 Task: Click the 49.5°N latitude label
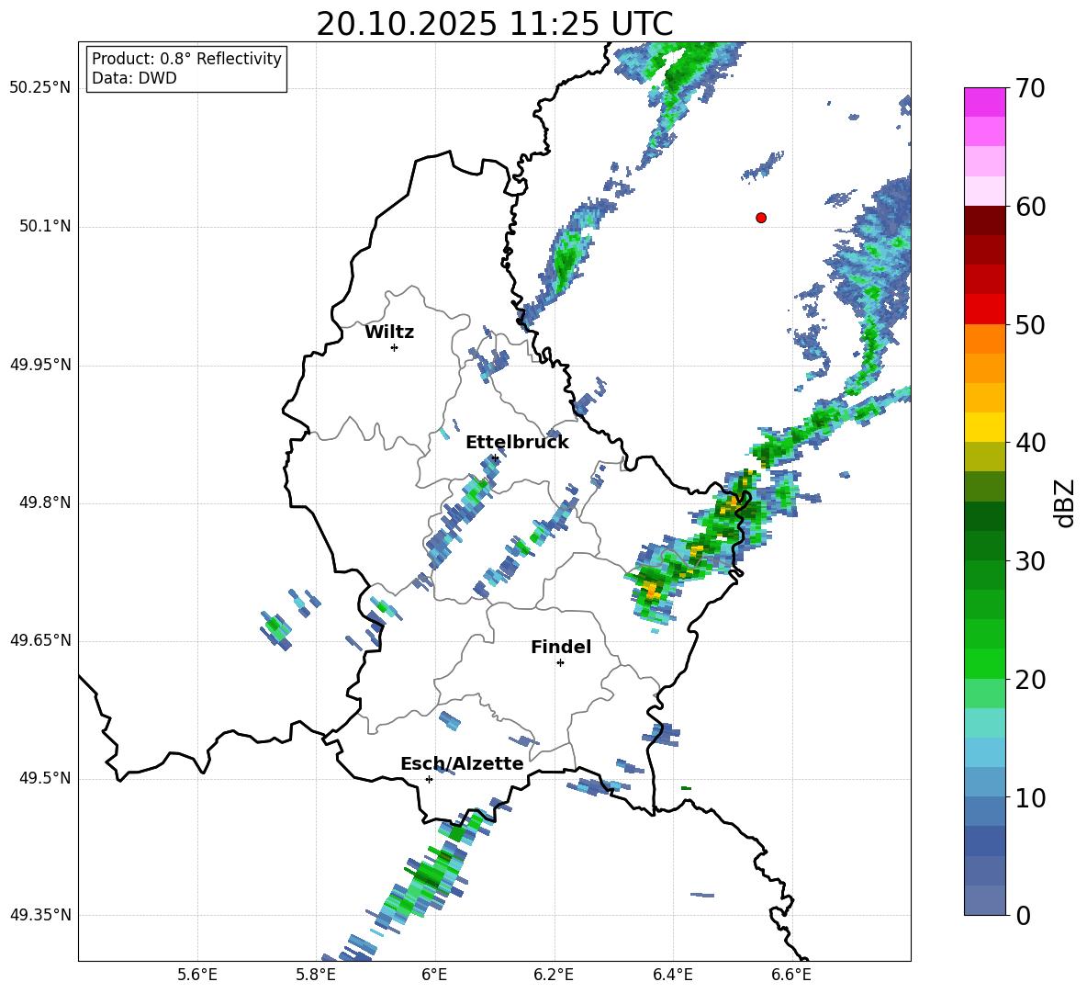(44, 778)
